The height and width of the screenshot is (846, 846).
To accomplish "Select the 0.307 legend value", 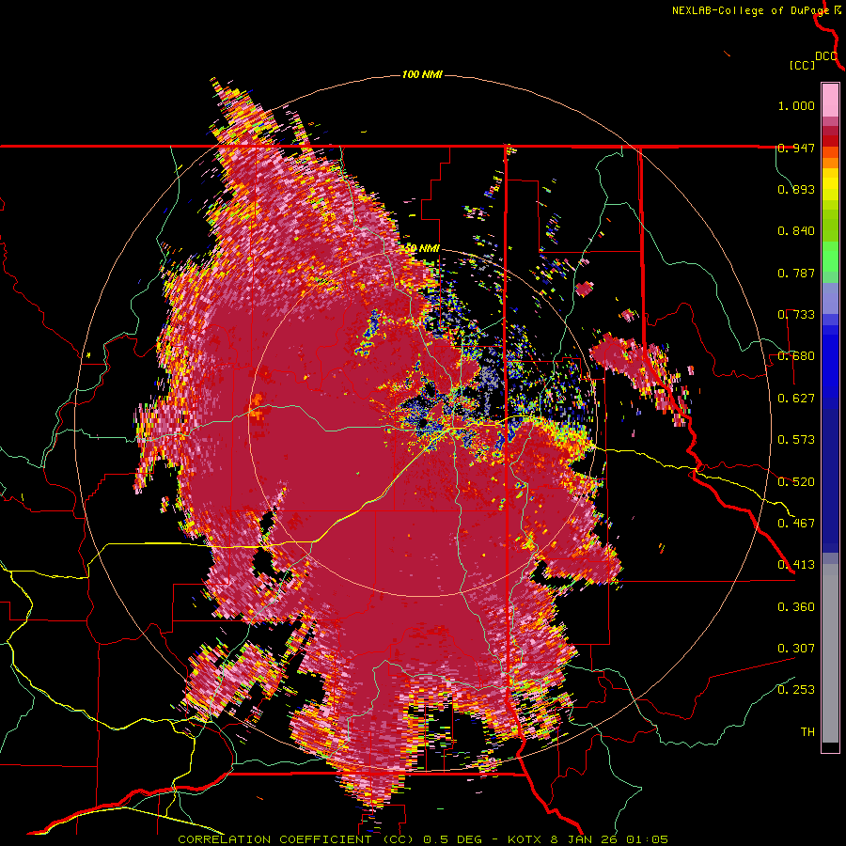I will [x=796, y=649].
